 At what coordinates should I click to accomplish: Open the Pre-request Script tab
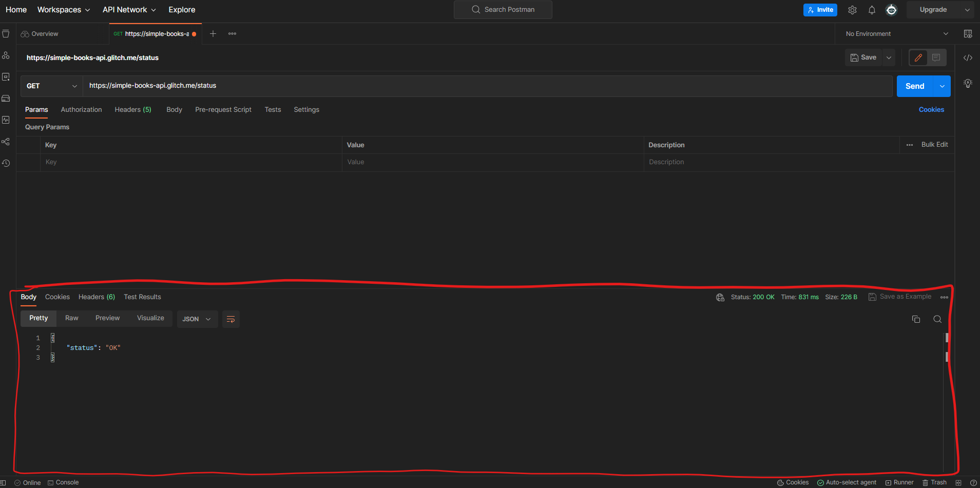pyautogui.click(x=223, y=110)
